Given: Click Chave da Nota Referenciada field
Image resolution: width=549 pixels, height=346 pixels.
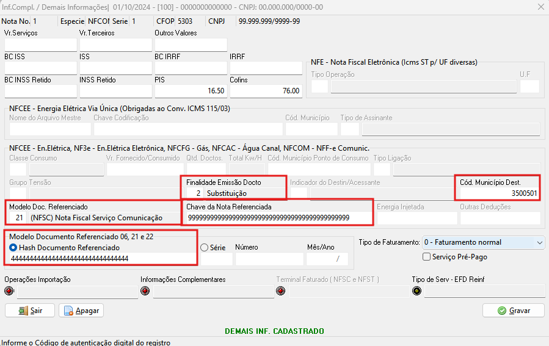Looking at the screenshot, I should tap(278, 218).
